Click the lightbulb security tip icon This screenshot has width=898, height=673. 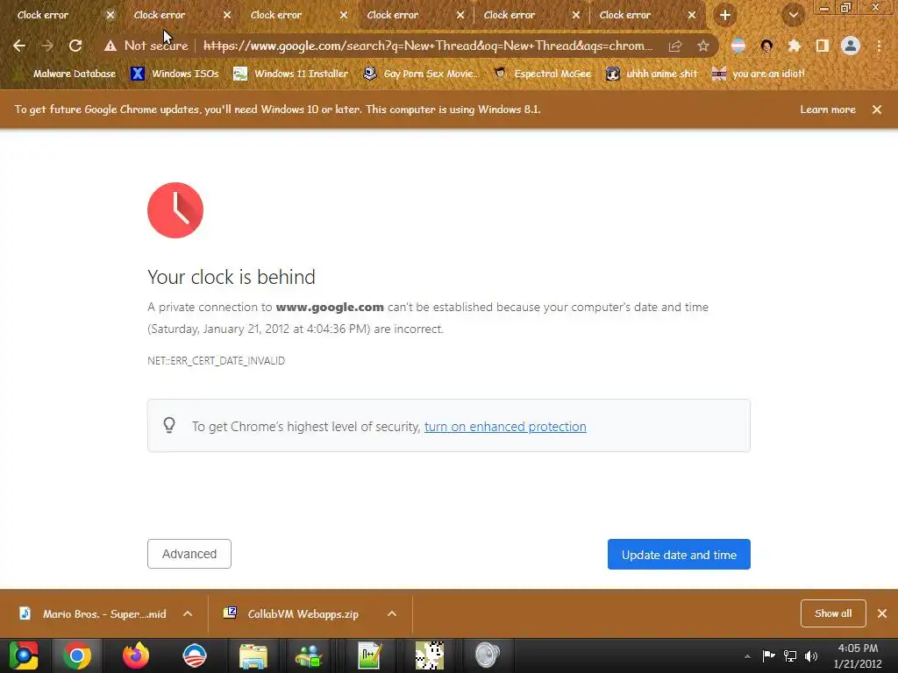tap(169, 425)
